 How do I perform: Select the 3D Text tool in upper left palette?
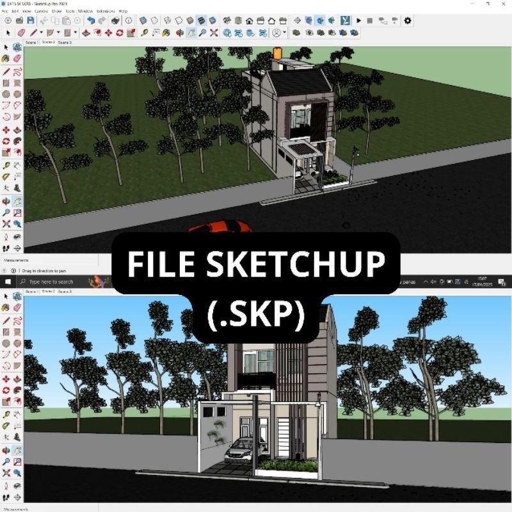[17, 188]
